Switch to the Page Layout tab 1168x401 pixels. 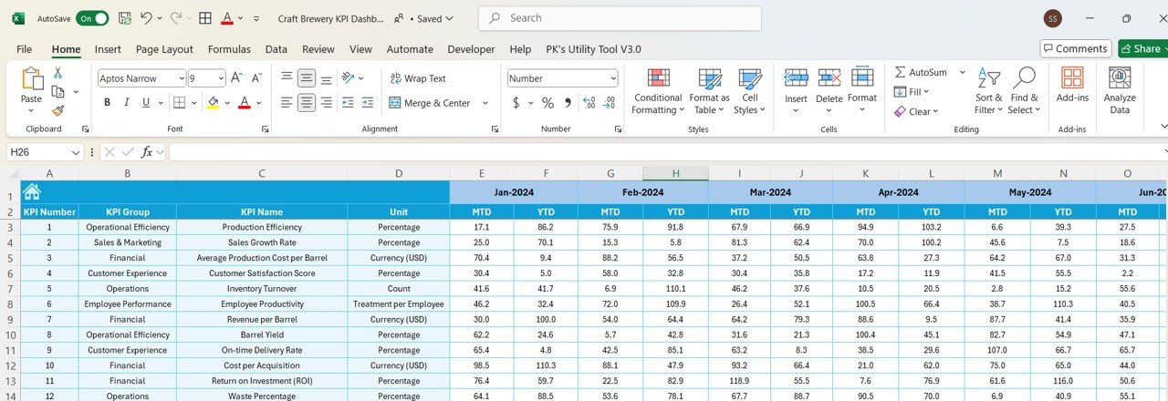click(164, 49)
